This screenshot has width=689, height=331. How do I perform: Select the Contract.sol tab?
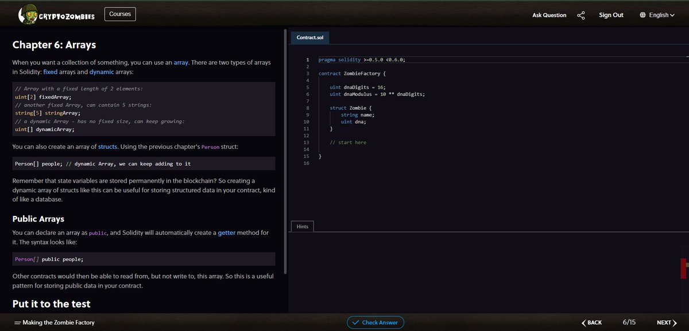(x=310, y=37)
